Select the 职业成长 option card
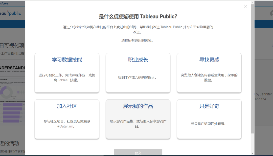273x156 pixels. click(x=138, y=73)
